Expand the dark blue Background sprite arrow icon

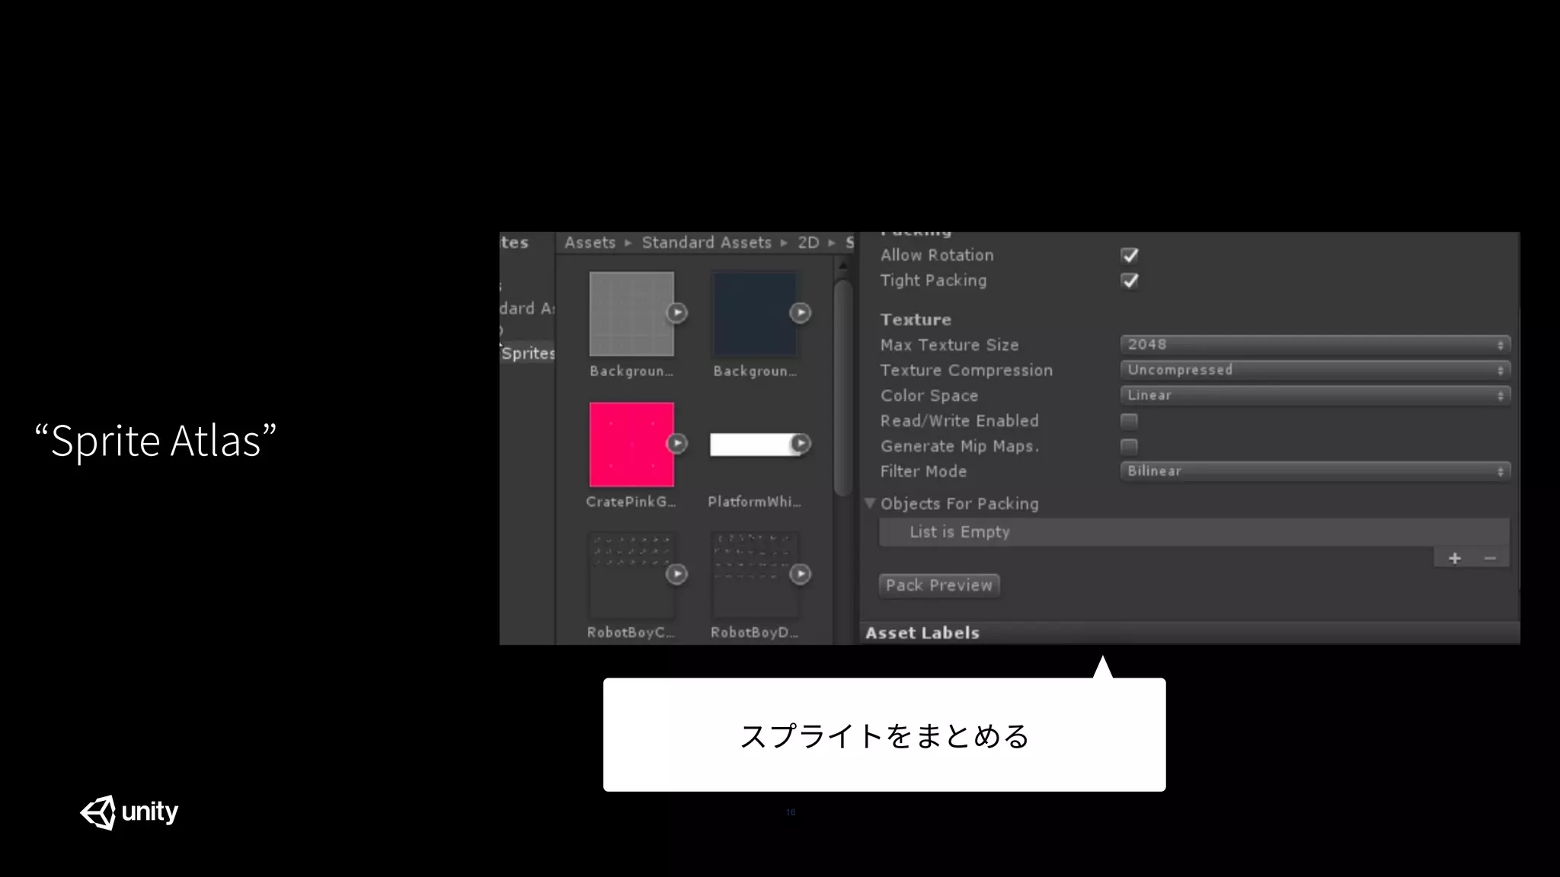(x=800, y=313)
